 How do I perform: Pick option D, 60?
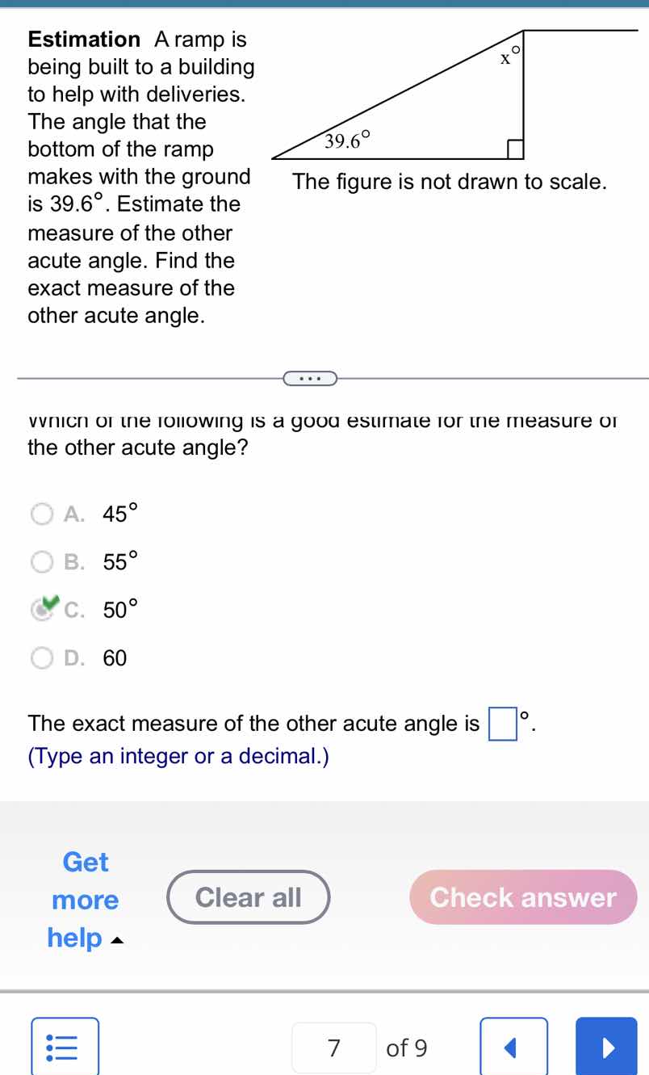tap(43, 658)
